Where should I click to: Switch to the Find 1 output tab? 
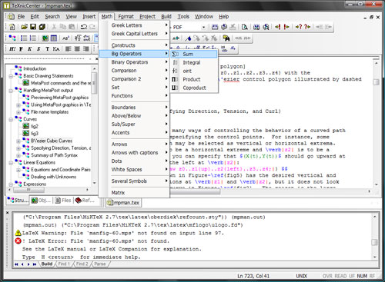pos(64,264)
